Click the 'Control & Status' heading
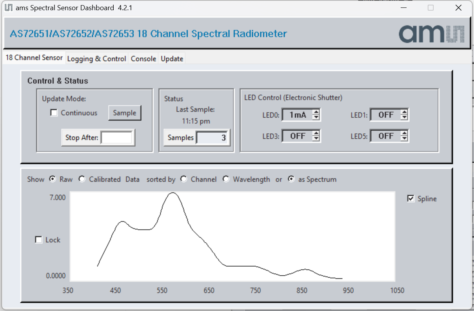This screenshot has height=311, width=474. point(58,81)
